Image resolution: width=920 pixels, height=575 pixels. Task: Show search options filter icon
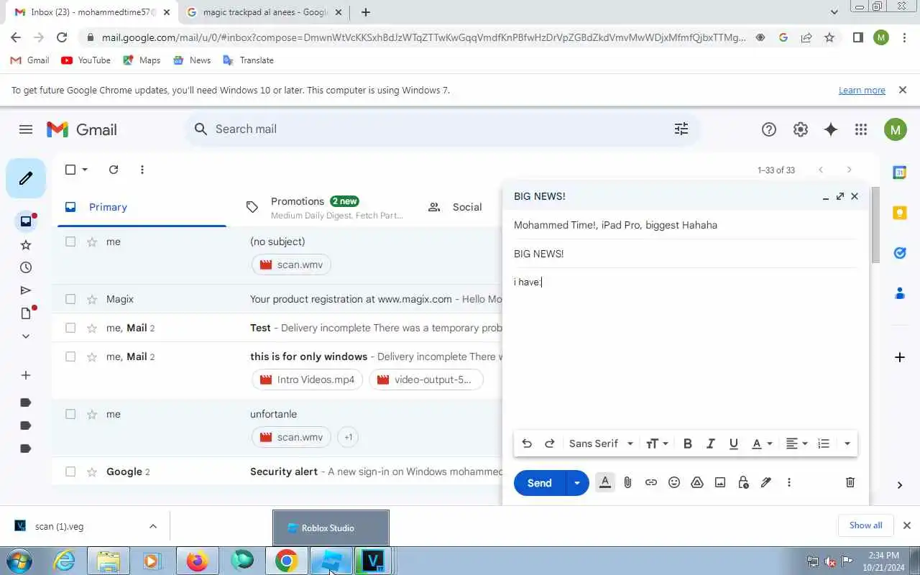681,129
